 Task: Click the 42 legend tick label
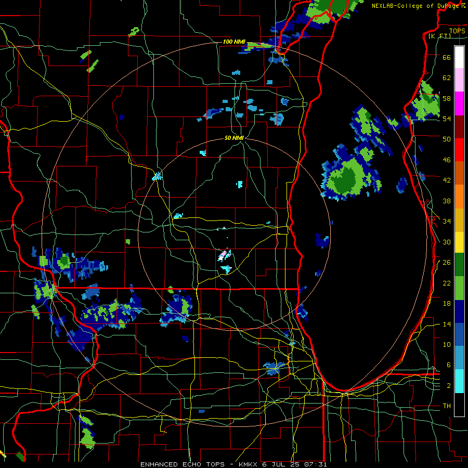coord(447,180)
